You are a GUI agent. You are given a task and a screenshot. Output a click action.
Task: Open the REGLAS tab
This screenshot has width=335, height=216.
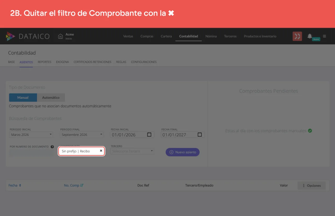(x=121, y=62)
